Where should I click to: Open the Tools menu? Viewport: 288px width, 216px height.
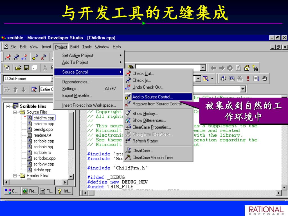click(x=87, y=47)
